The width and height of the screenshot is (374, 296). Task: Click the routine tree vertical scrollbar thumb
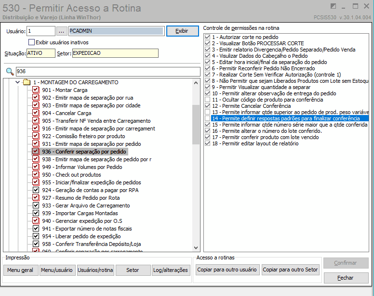tap(196, 124)
